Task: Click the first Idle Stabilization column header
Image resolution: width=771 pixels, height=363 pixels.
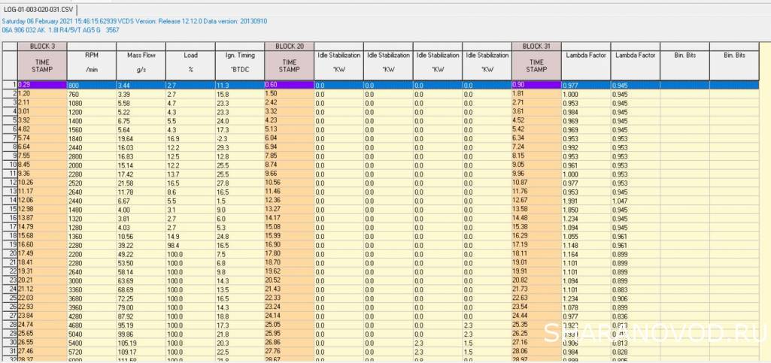Action: (338, 63)
